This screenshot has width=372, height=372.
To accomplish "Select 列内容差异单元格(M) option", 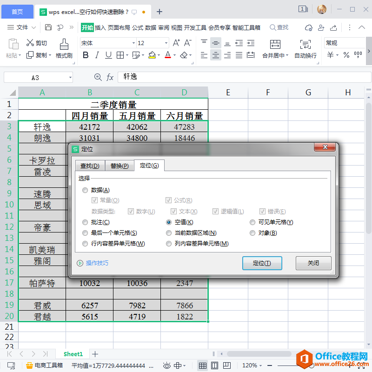I will pyautogui.click(x=169, y=244).
